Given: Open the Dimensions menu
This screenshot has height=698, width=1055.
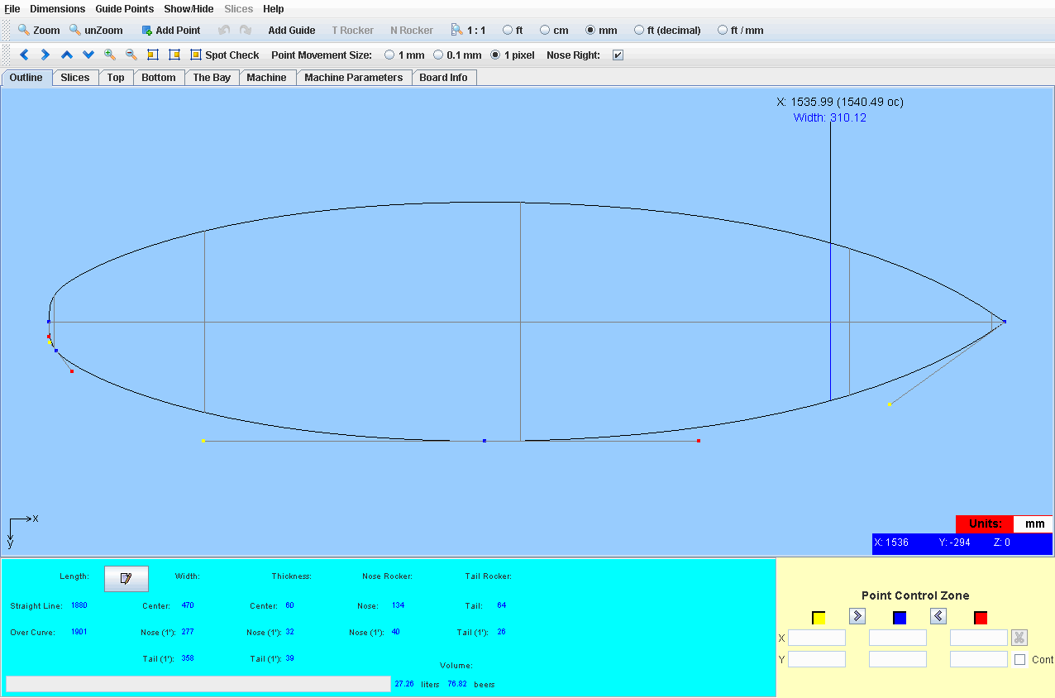Looking at the screenshot, I should (57, 9).
